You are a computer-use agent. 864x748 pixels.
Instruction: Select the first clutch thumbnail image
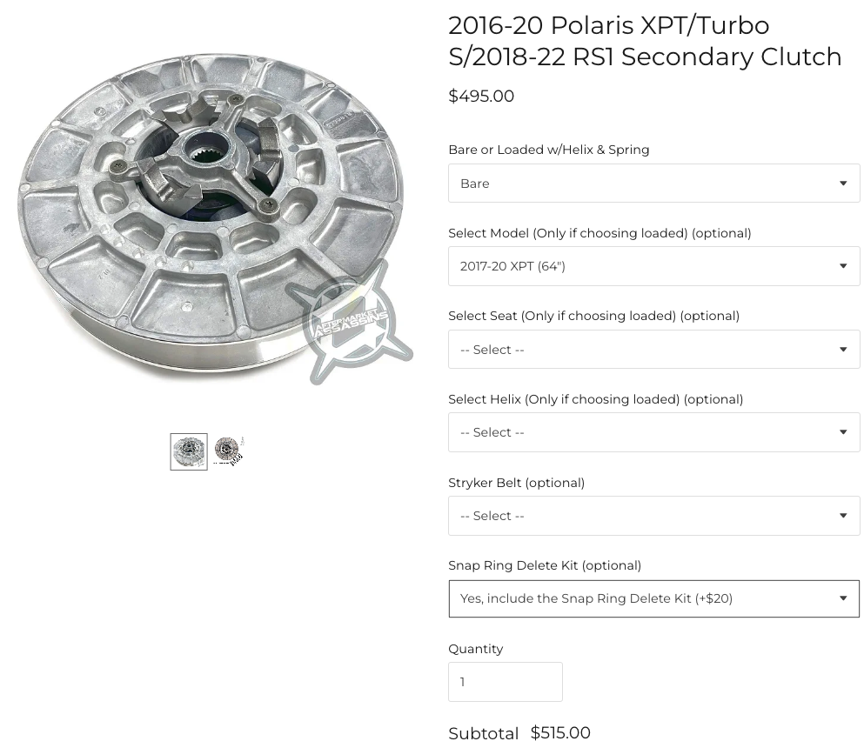tap(189, 451)
